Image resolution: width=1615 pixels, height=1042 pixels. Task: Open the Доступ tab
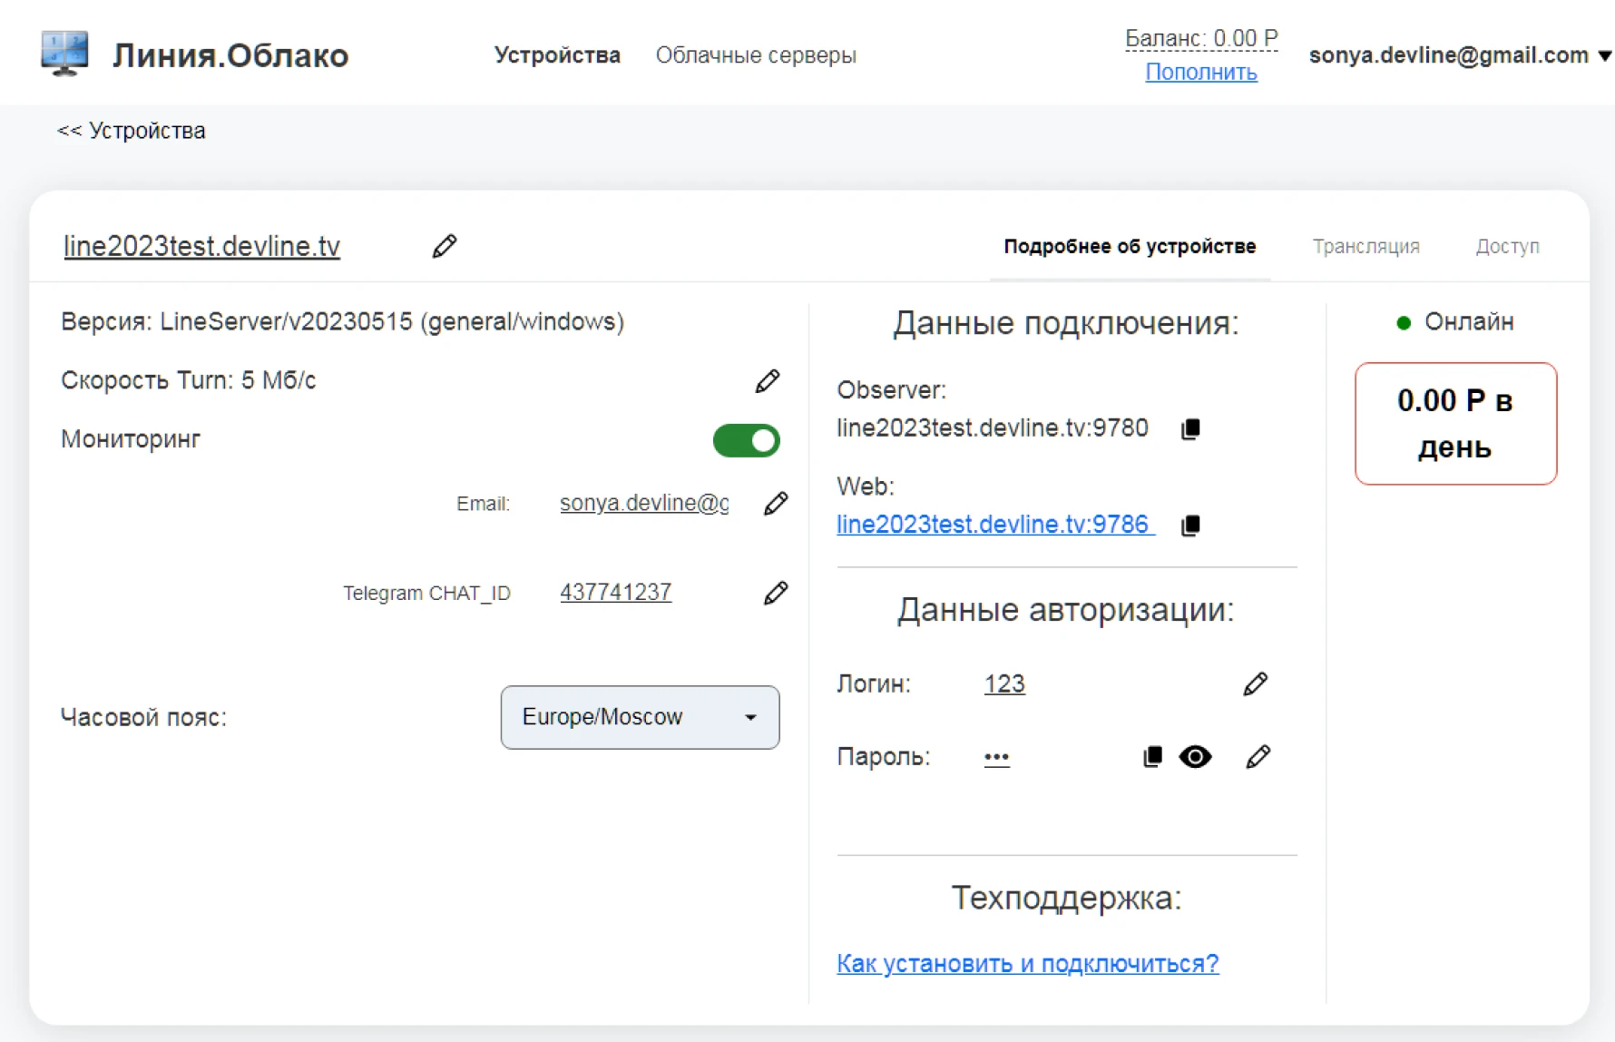(1507, 247)
